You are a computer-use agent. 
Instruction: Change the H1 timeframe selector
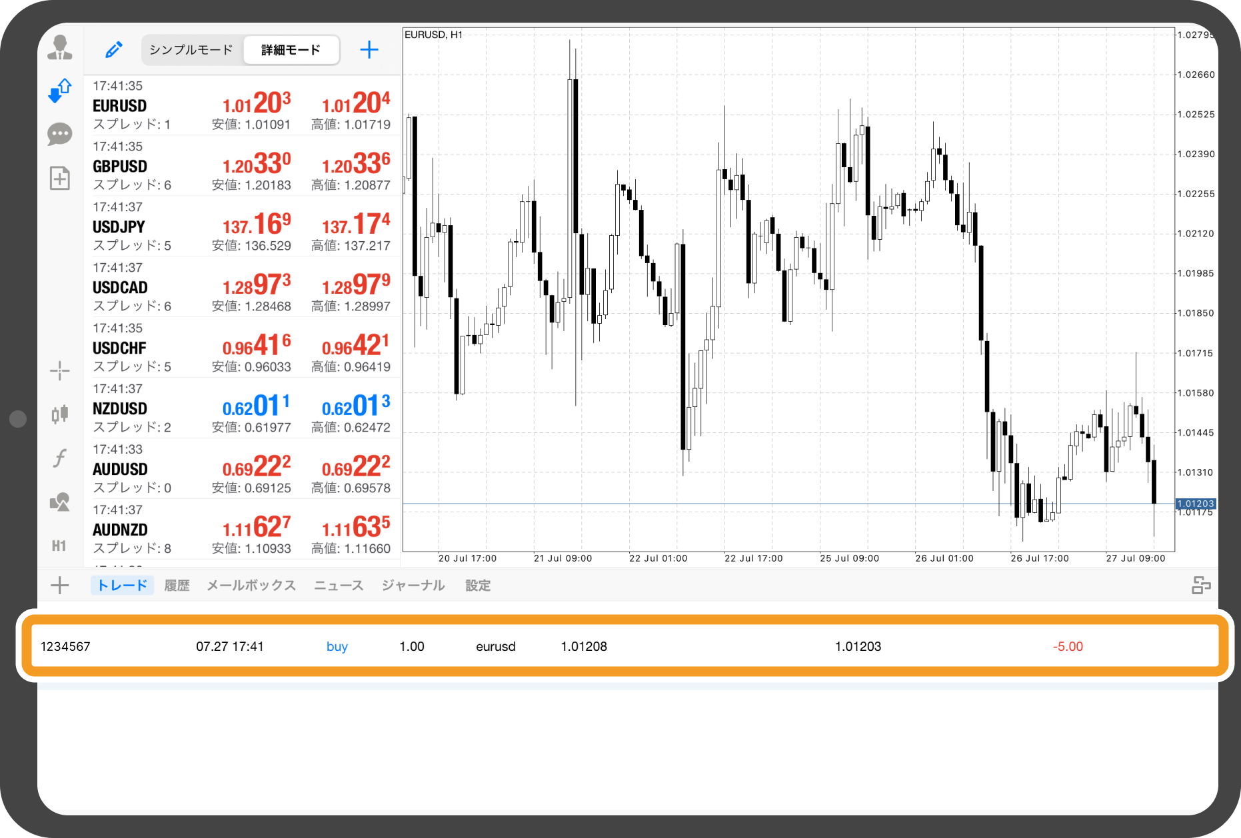[59, 546]
